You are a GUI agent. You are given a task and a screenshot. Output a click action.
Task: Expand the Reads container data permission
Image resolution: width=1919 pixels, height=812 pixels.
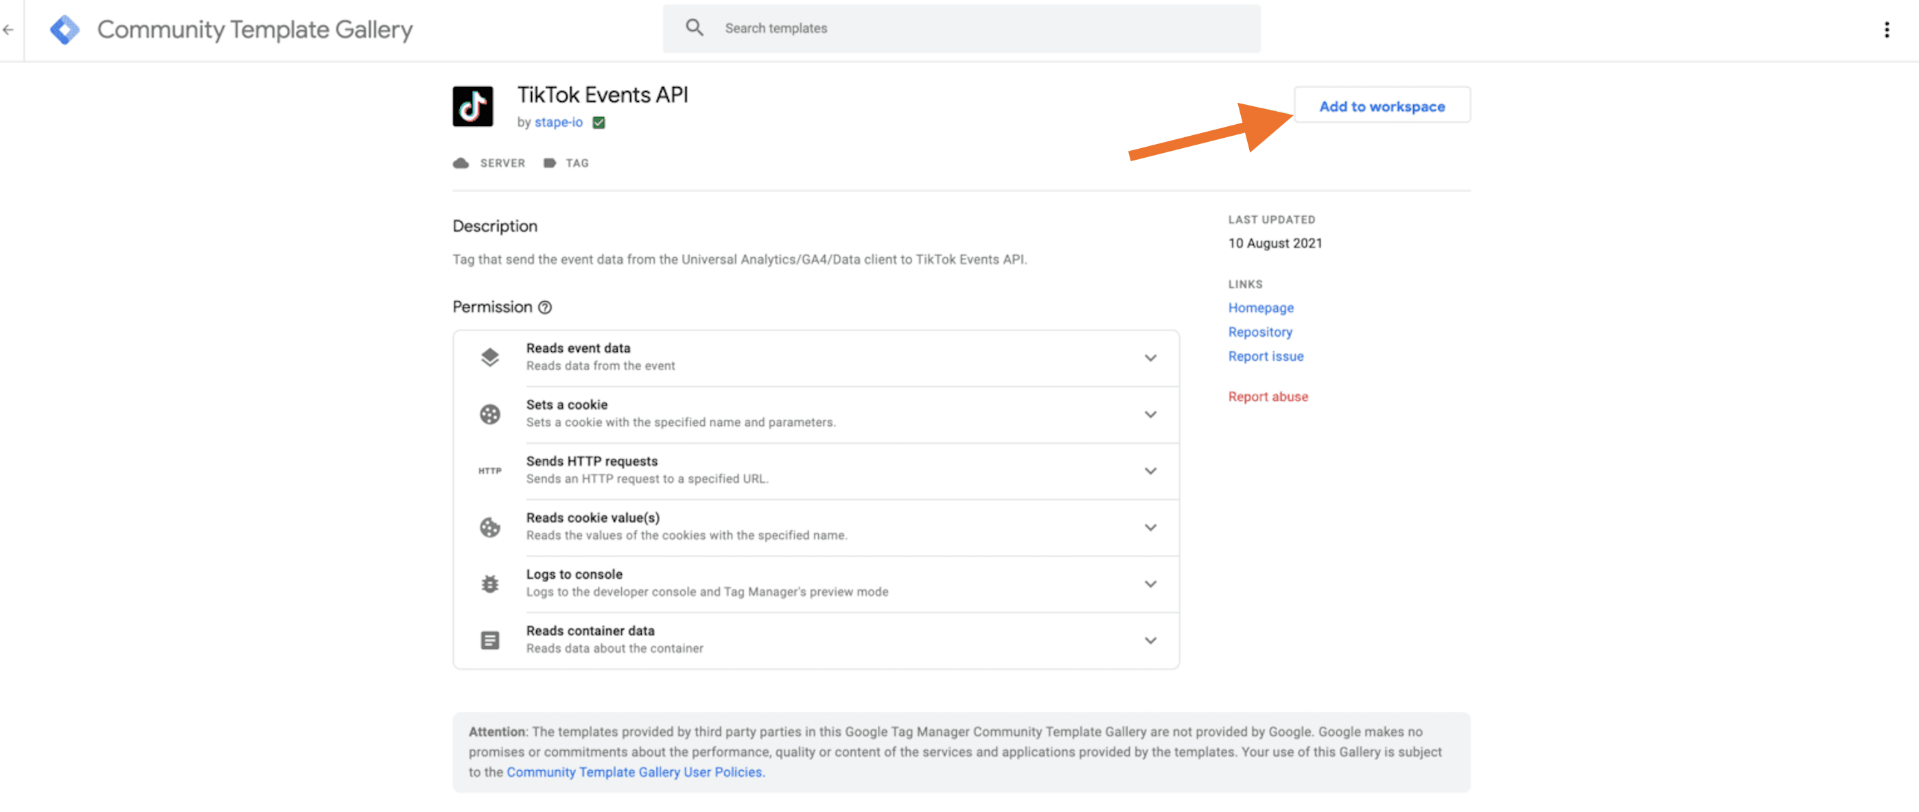click(x=1150, y=641)
